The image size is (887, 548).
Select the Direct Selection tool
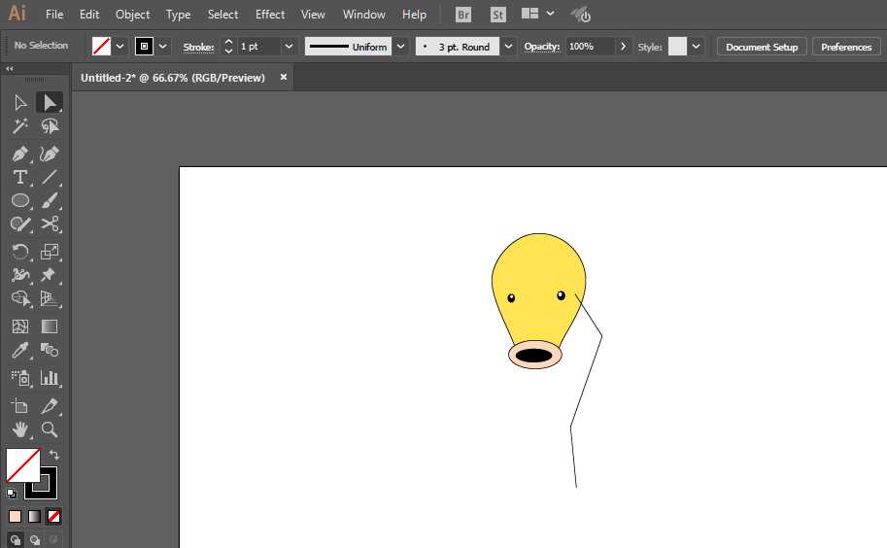(50, 102)
